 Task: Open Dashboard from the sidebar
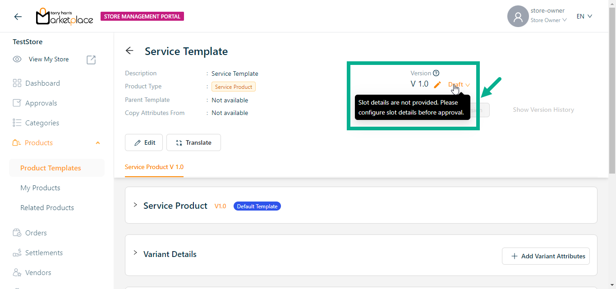point(42,83)
